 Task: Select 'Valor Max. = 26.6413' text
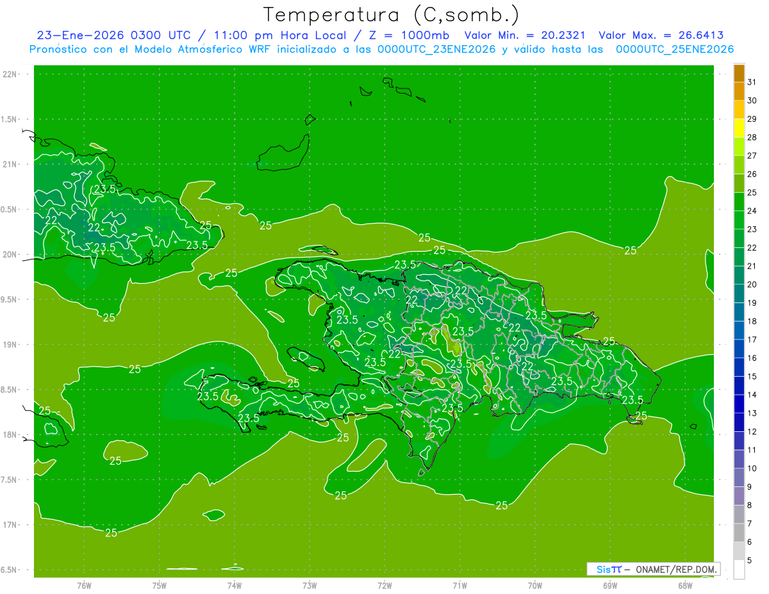(661, 35)
